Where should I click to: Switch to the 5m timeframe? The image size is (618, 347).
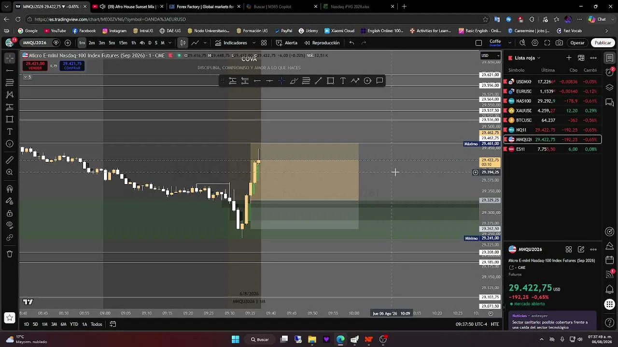(112, 43)
